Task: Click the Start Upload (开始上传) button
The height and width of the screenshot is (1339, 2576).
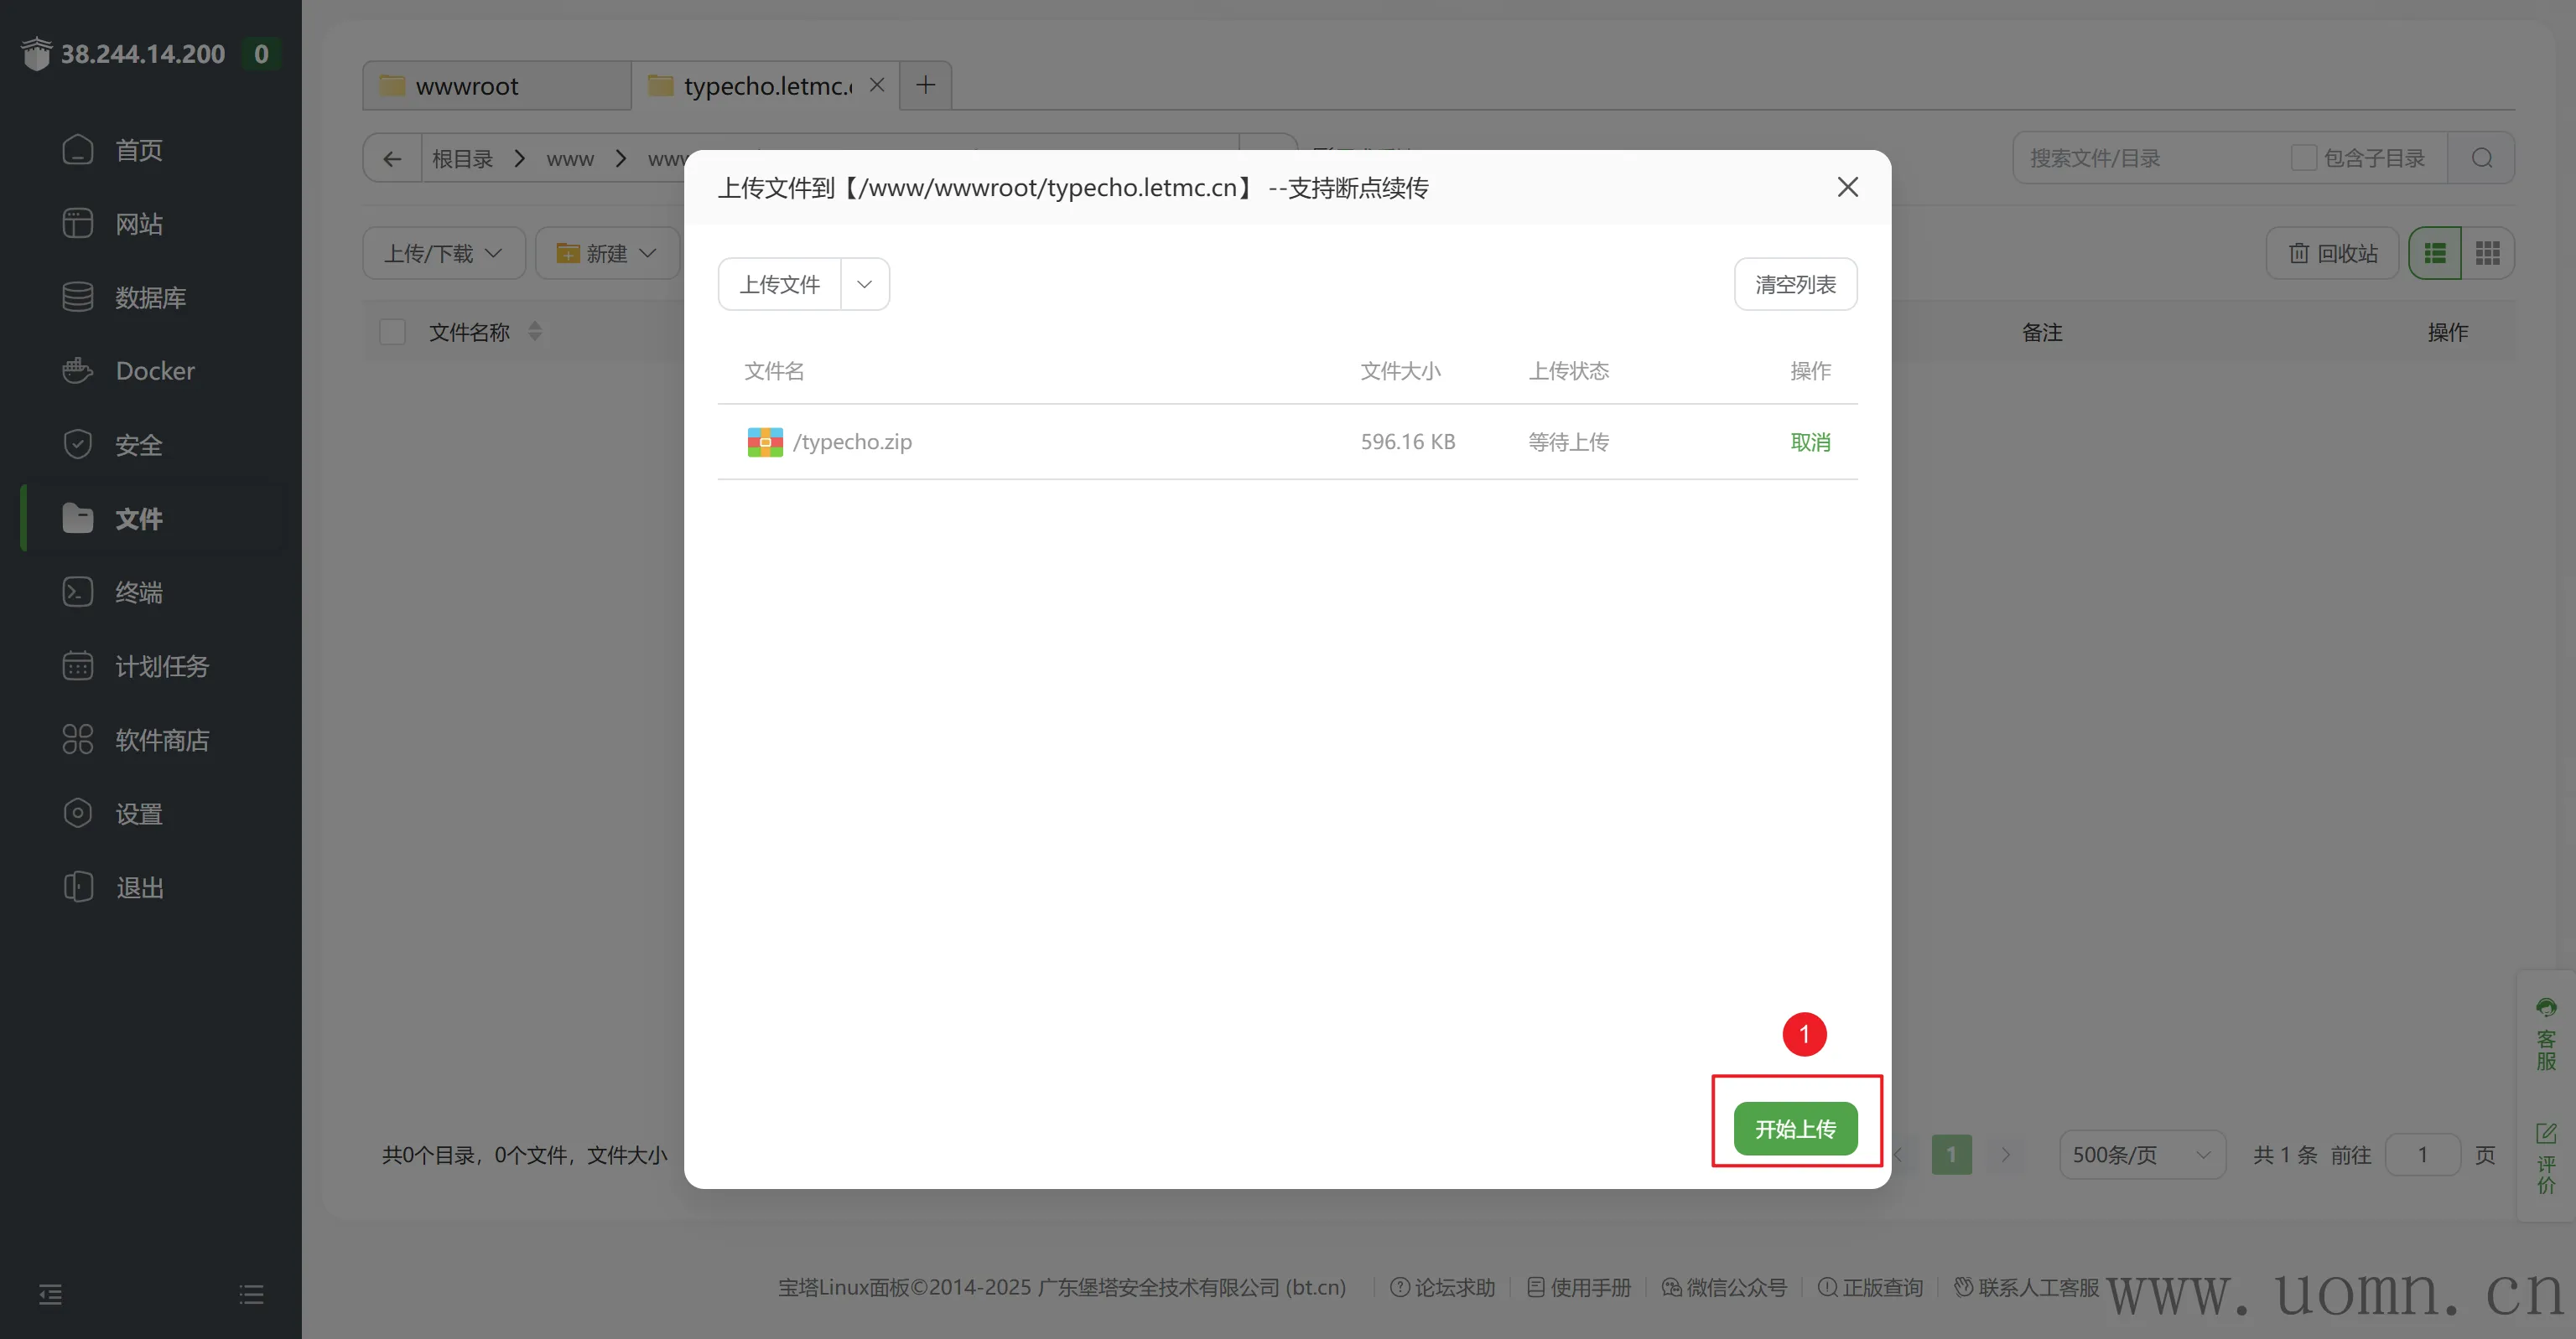Action: (1795, 1130)
